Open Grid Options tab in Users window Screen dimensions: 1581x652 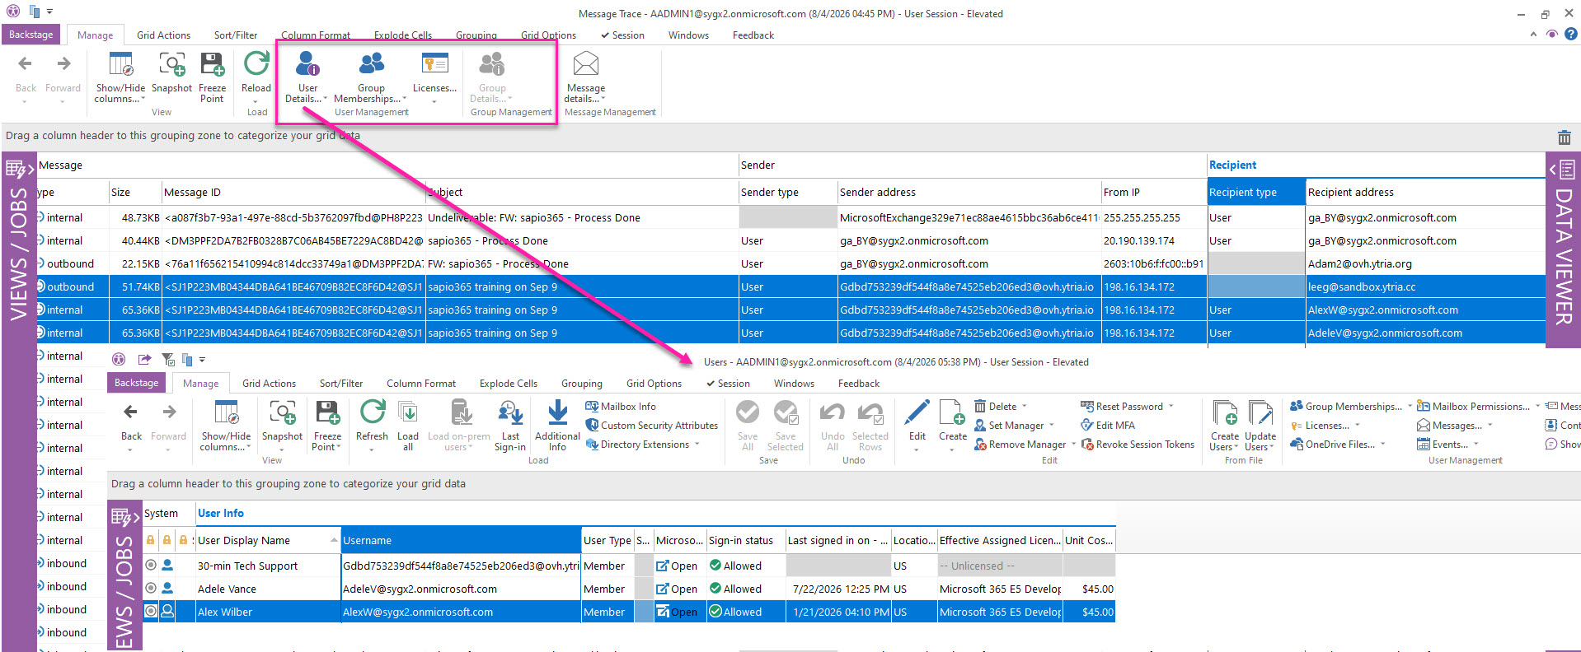click(x=654, y=384)
